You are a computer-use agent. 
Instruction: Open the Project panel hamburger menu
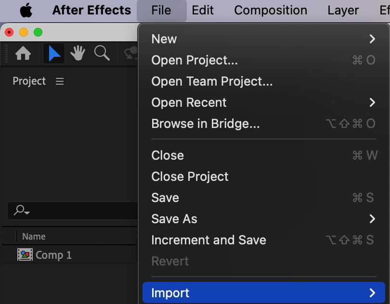[60, 81]
